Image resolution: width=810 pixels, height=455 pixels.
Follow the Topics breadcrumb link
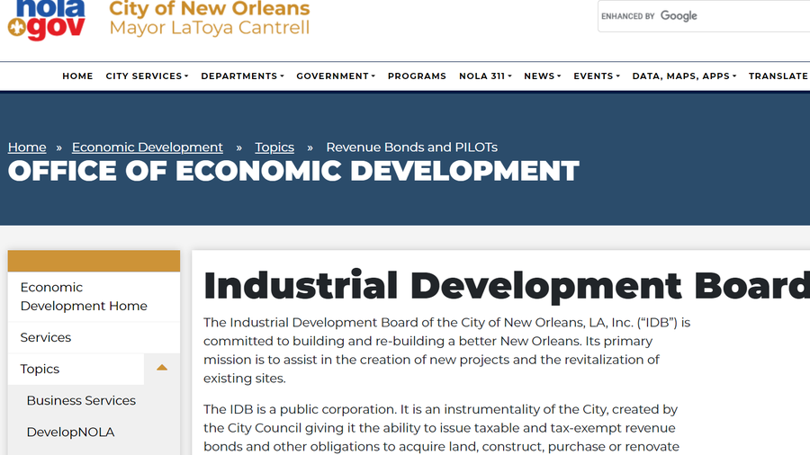click(274, 147)
